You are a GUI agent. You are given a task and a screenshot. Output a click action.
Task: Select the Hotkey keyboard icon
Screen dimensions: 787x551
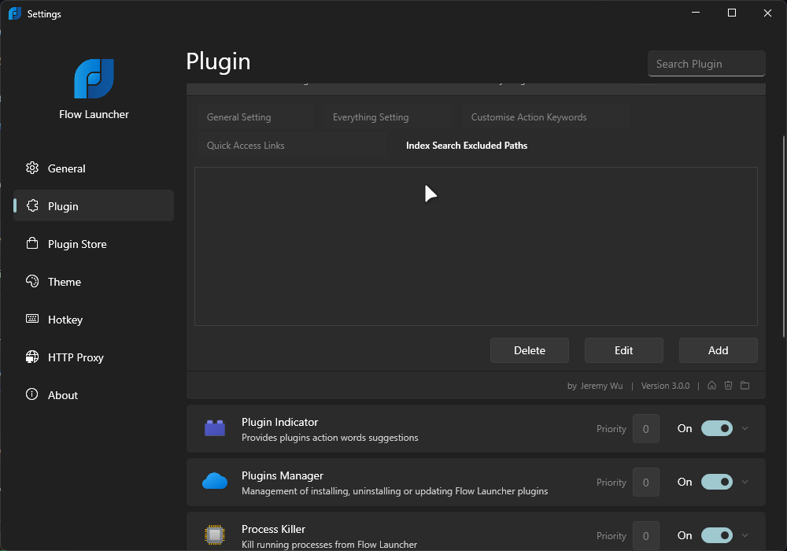tap(32, 319)
